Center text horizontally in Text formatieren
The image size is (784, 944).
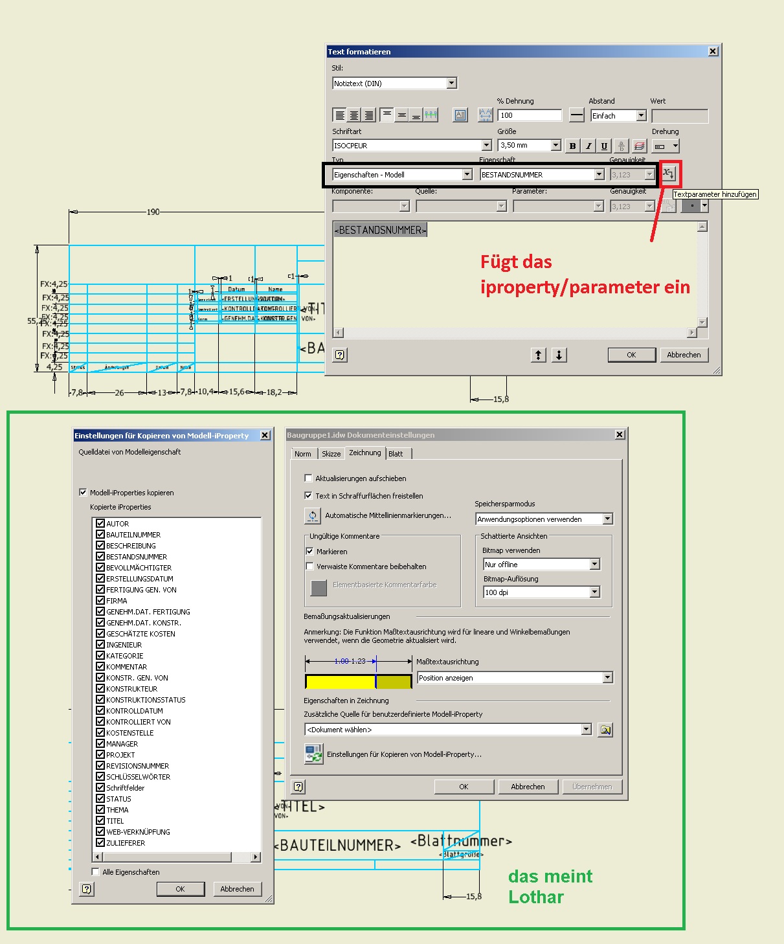tap(354, 115)
